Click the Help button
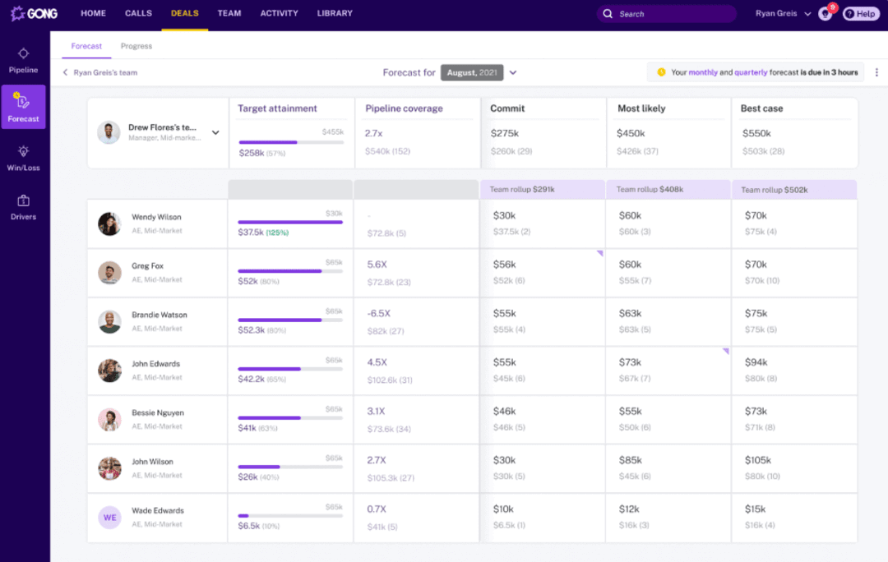The height and width of the screenshot is (562, 888). coord(860,13)
